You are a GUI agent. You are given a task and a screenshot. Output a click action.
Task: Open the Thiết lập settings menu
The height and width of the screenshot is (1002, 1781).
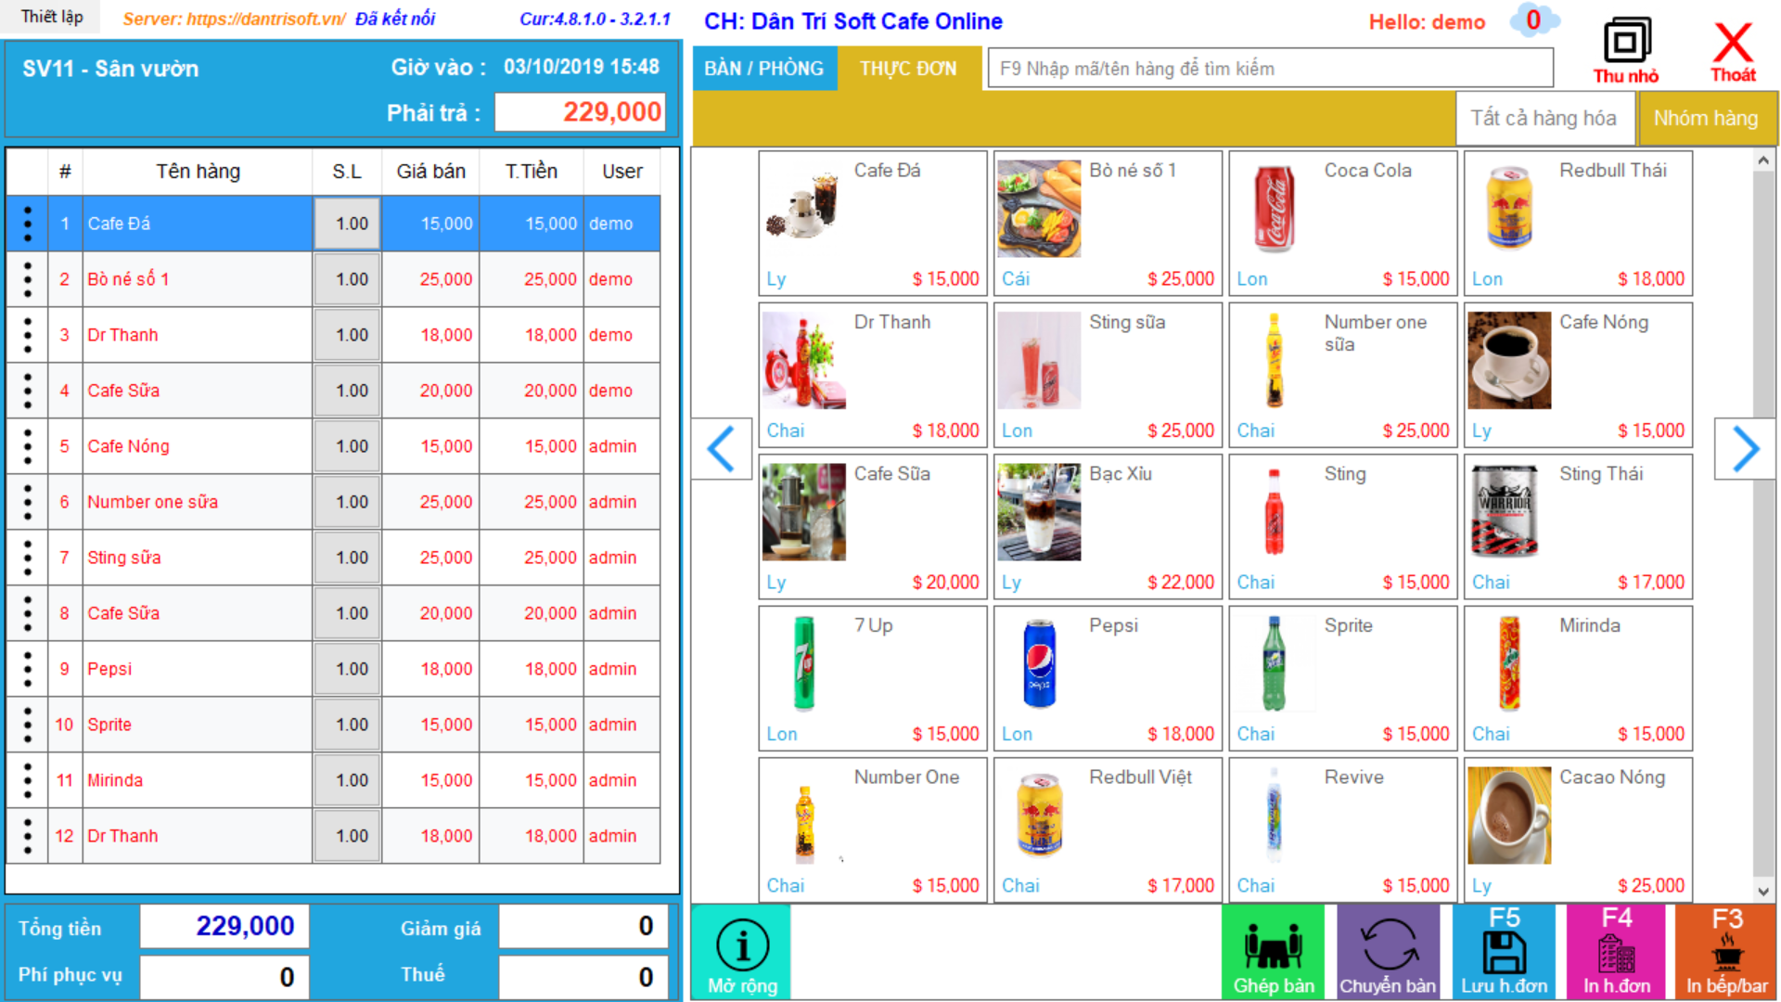coord(52,17)
